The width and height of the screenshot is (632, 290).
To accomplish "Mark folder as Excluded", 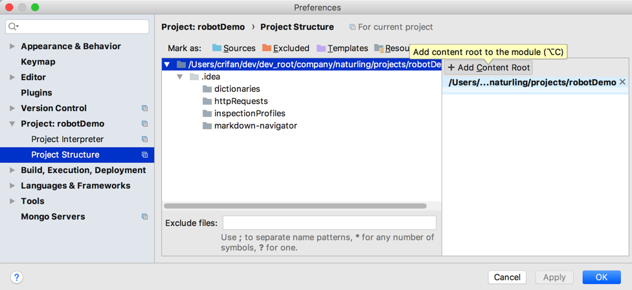I will [286, 48].
